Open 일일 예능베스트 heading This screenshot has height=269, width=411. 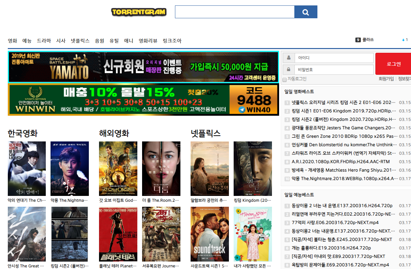299,195
